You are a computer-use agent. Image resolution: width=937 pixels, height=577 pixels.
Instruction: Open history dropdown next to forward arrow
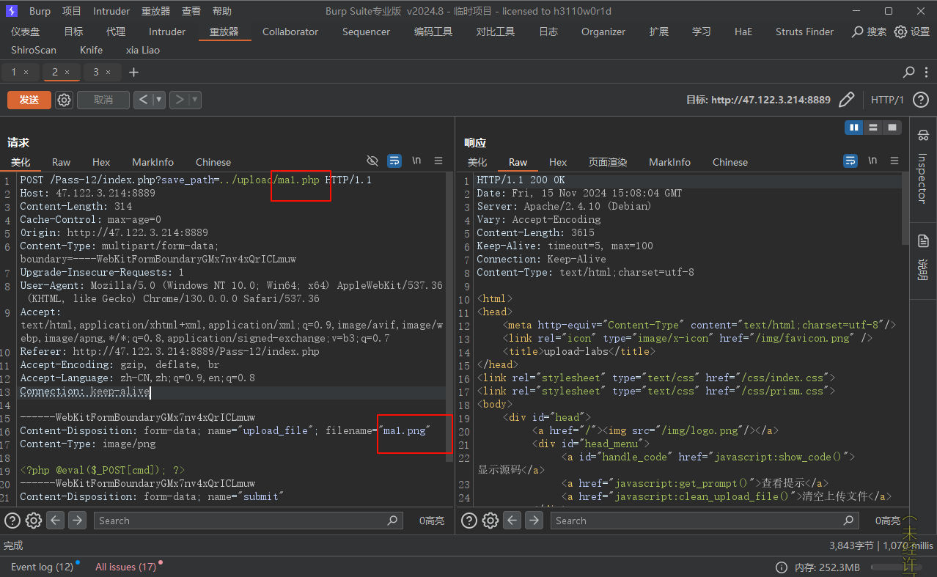[x=194, y=100]
